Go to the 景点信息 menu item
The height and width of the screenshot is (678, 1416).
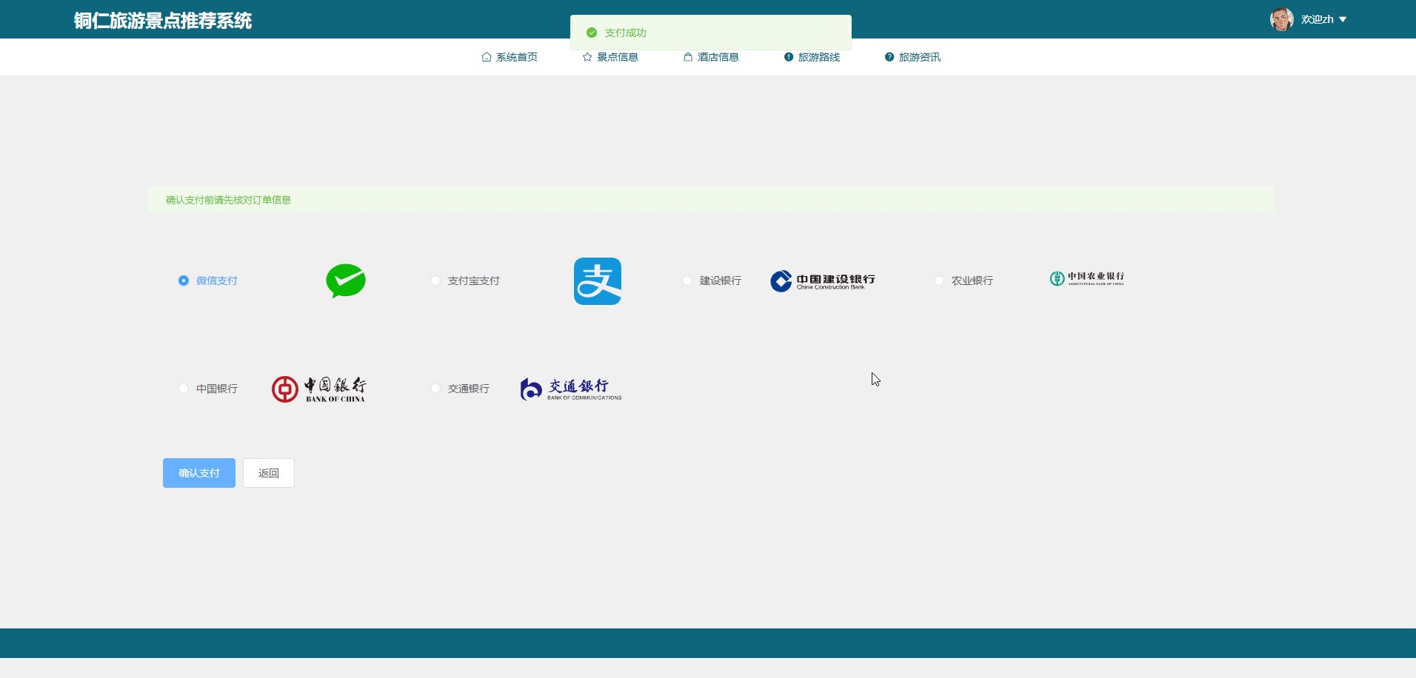(x=610, y=57)
